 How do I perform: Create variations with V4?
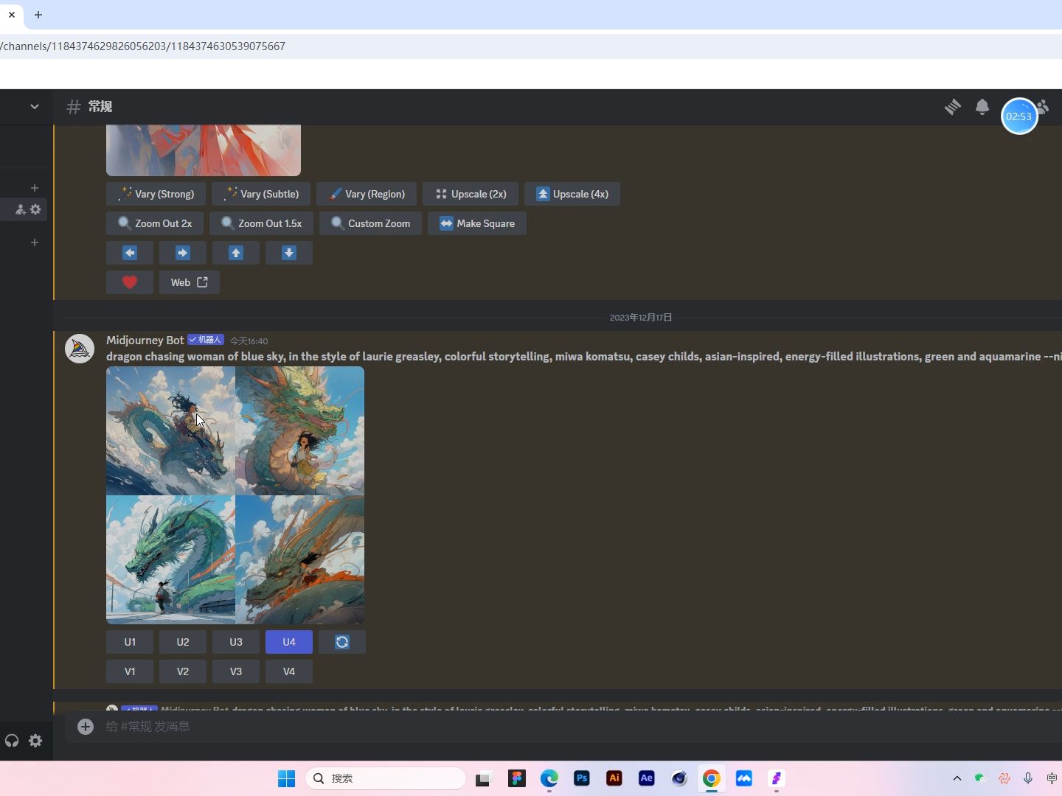pos(289,671)
